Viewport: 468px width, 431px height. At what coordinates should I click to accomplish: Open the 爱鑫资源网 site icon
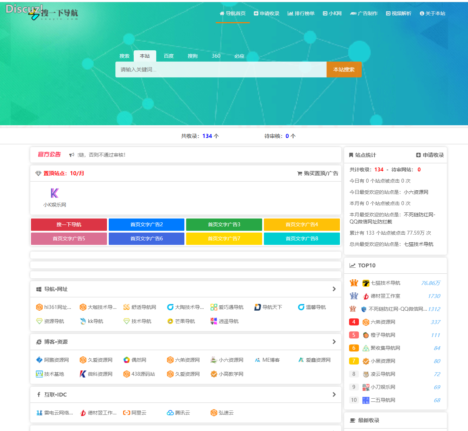pos(301,360)
